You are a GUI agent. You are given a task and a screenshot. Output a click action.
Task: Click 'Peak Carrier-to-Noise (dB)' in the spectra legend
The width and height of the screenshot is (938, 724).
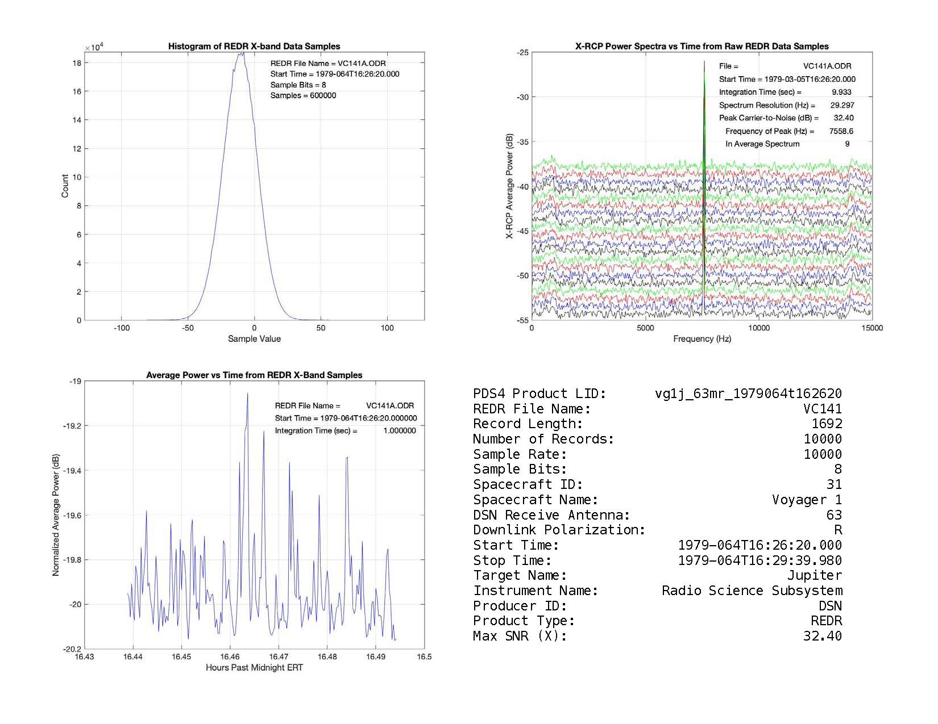point(769,118)
